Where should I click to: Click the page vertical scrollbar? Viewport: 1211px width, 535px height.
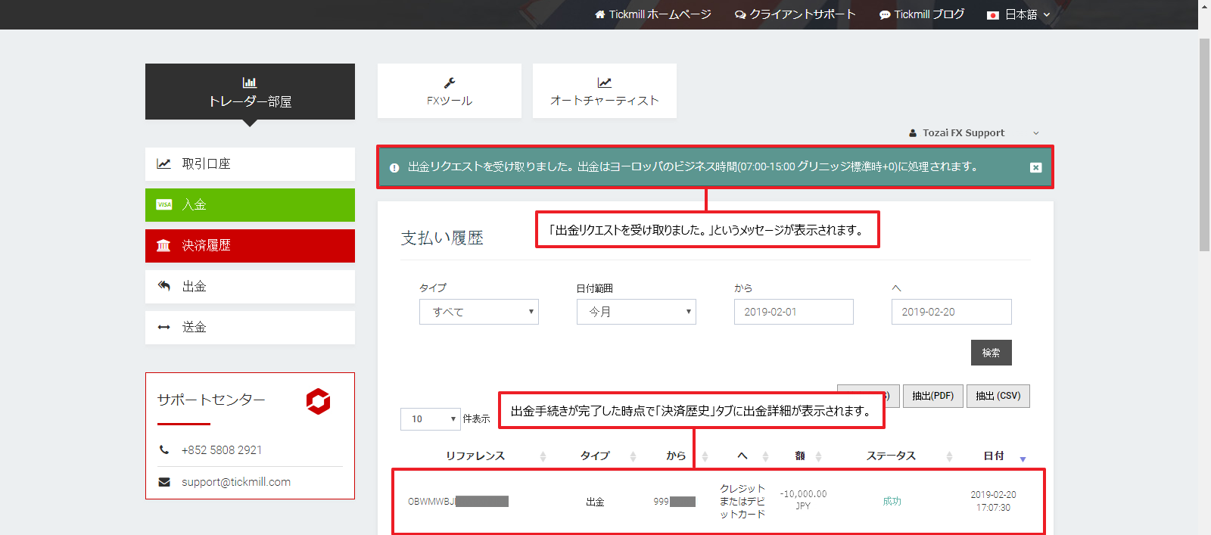click(1204, 144)
